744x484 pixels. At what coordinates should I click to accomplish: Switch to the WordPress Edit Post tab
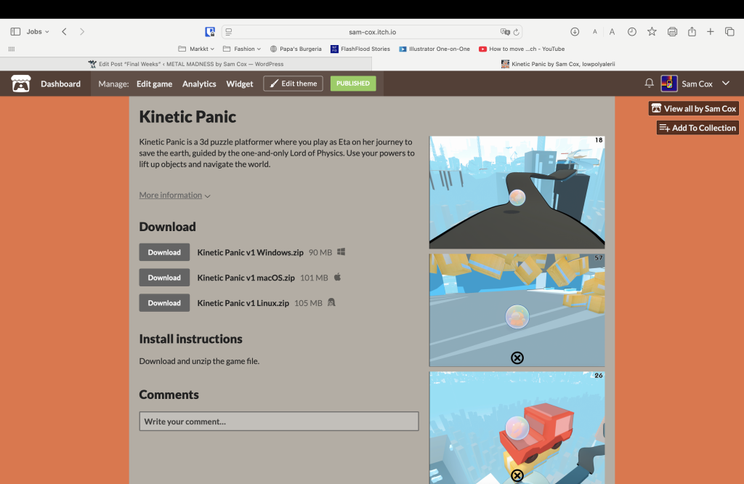[186, 64]
